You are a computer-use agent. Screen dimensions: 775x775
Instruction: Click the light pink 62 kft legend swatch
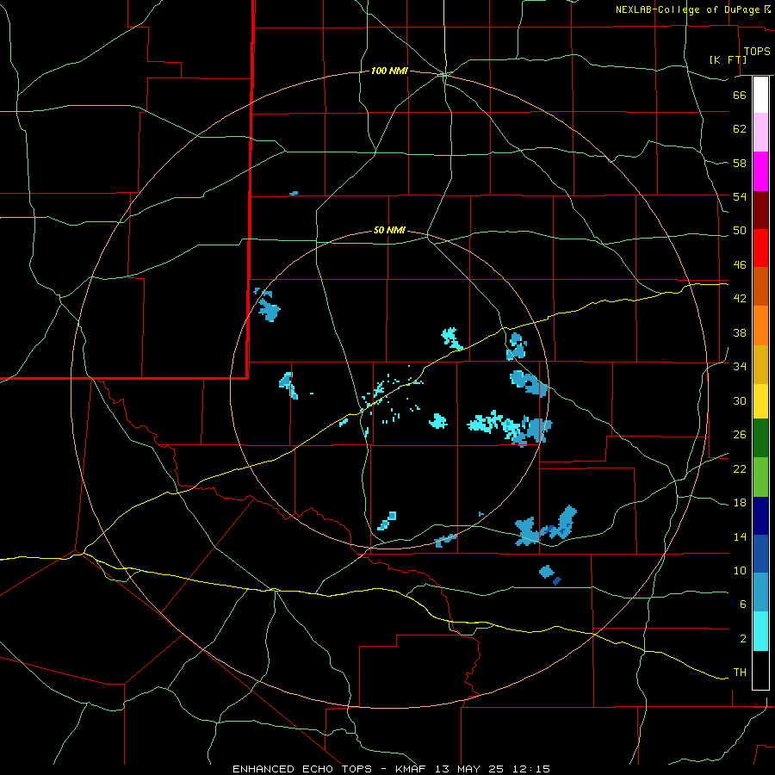(760, 133)
